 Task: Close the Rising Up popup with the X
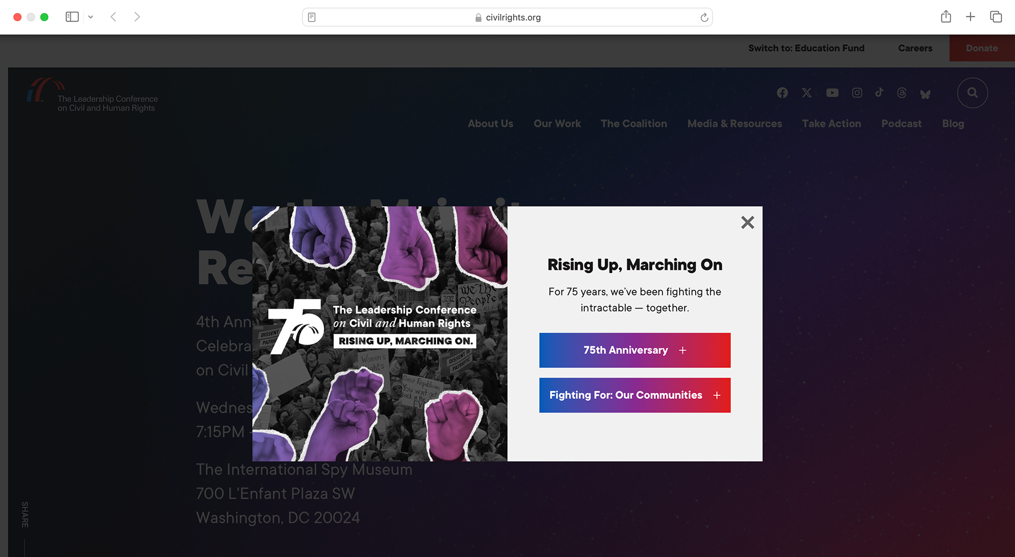(748, 222)
